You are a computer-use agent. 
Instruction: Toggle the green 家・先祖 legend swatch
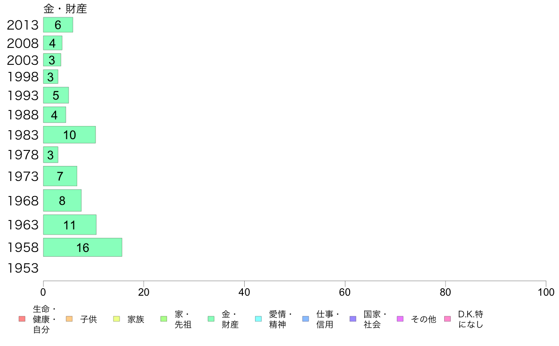(164, 319)
